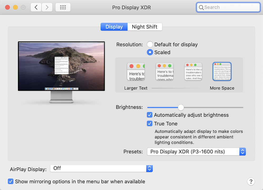The width and height of the screenshot is (263, 190).
Task: Open the AirPlay Display dropdown
Action: tap(101, 168)
